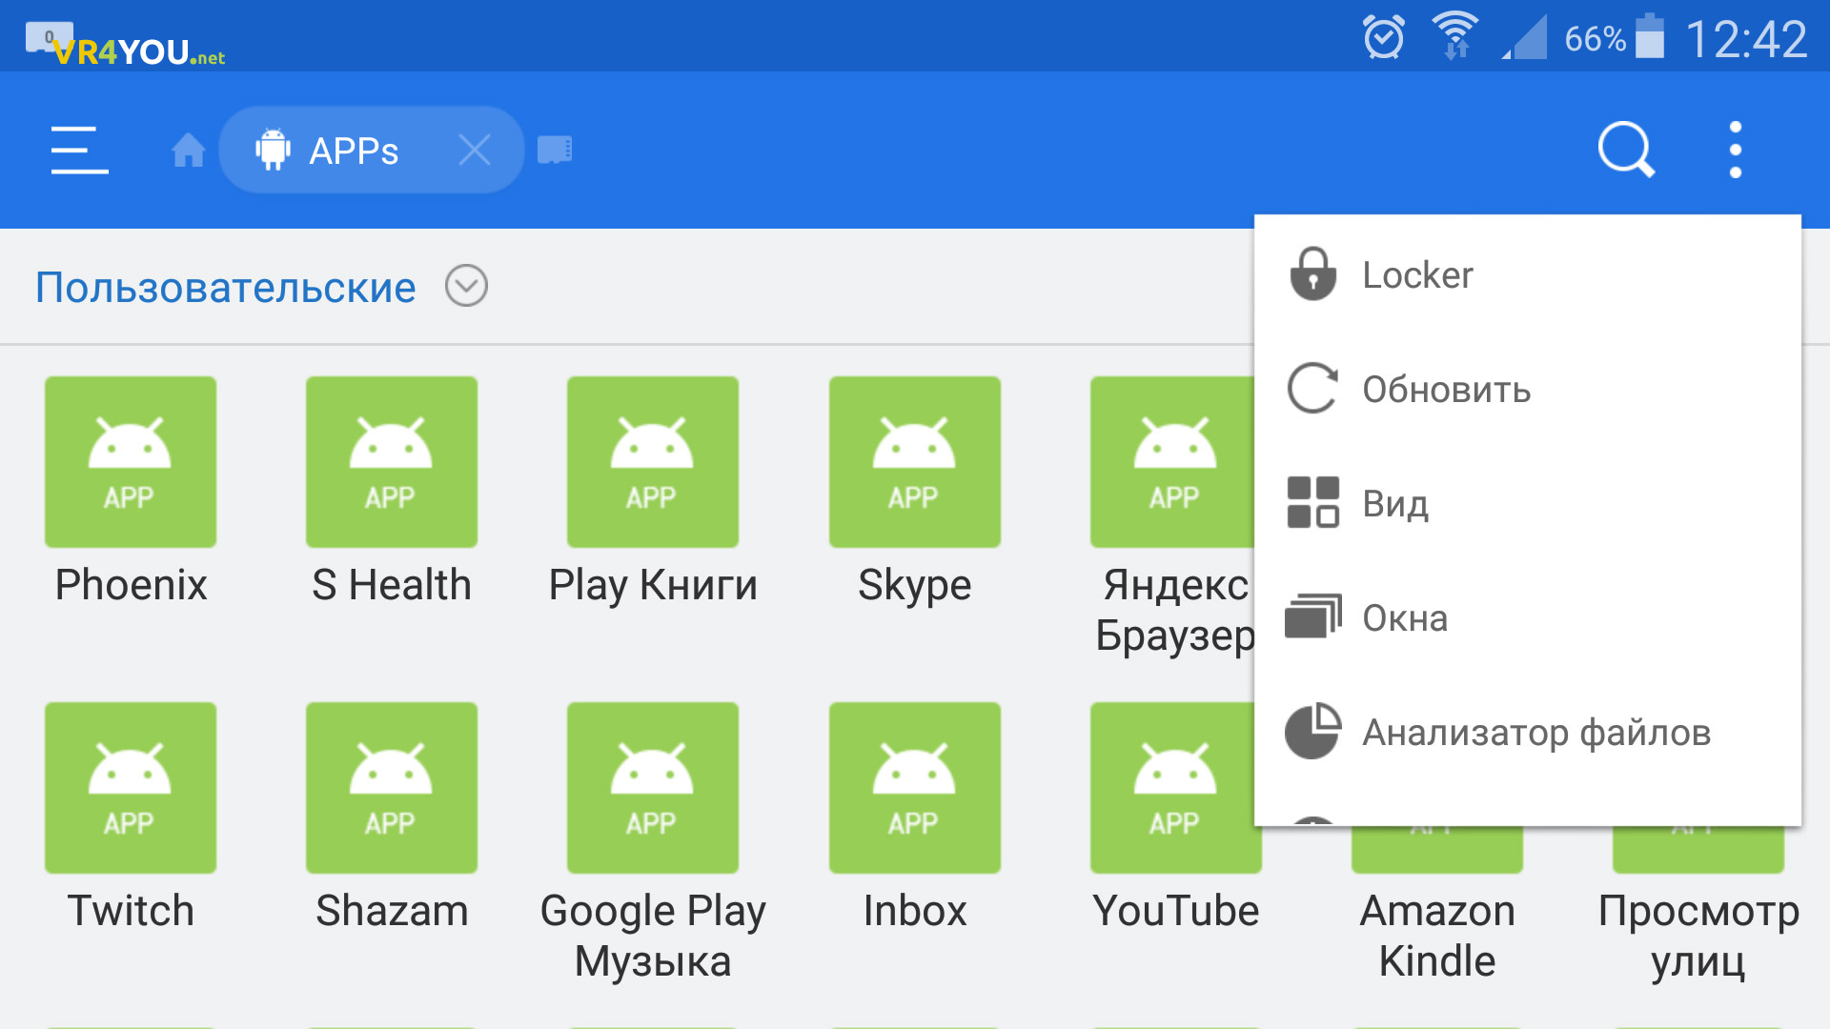Open the Inbox app icon
This screenshot has height=1029, width=1830.
[915, 788]
